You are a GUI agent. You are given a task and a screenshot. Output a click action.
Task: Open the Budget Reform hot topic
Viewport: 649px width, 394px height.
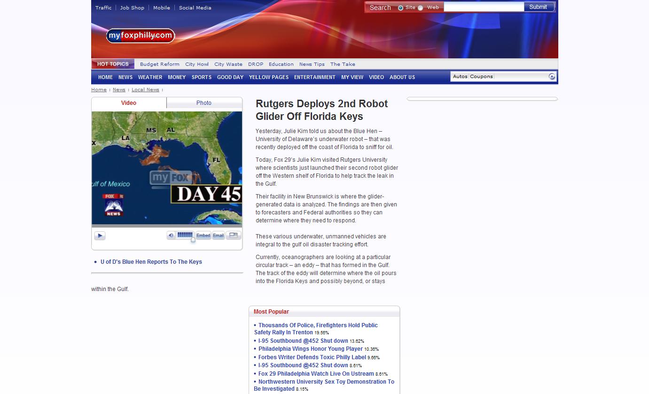tap(160, 64)
